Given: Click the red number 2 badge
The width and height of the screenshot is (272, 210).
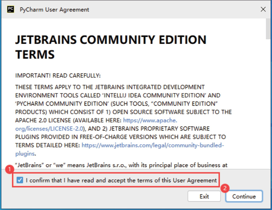Looking at the screenshot, I should click(x=225, y=188).
